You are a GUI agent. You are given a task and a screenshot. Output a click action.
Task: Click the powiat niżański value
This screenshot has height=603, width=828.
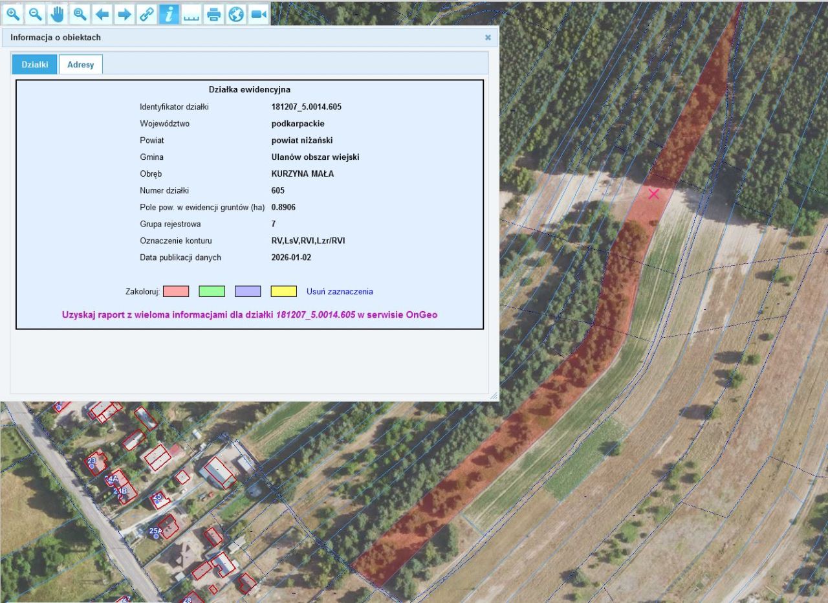pos(302,140)
